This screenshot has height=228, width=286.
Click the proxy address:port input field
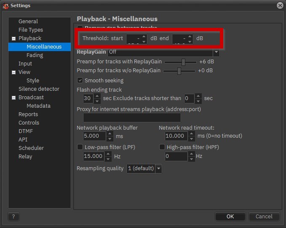pos(132,117)
